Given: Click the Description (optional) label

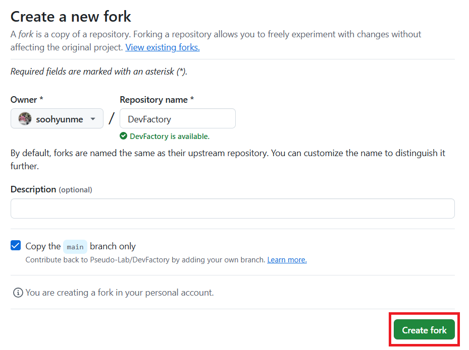Looking at the screenshot, I should coord(51,189).
